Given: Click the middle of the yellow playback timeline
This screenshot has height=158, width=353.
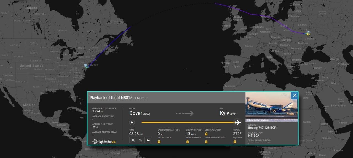Looking at the screenshot, I should coord(188,122).
